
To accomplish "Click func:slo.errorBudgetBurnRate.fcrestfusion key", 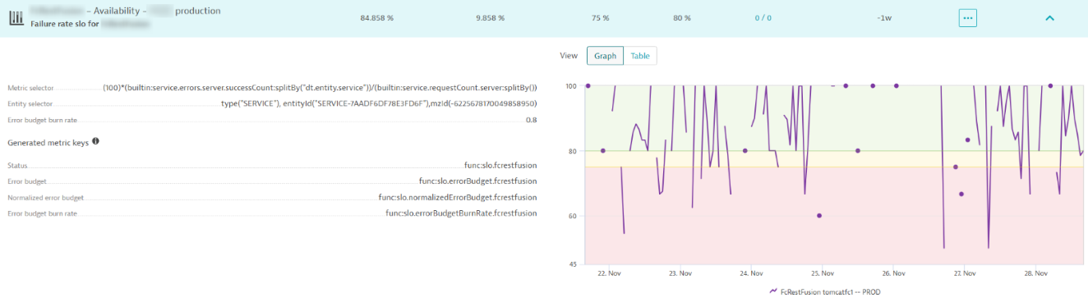I will (461, 213).
